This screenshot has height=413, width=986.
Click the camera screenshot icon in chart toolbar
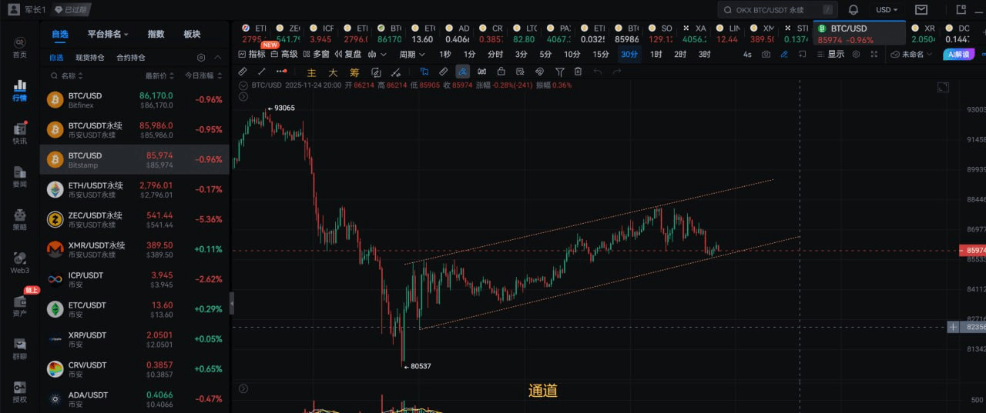point(766,55)
